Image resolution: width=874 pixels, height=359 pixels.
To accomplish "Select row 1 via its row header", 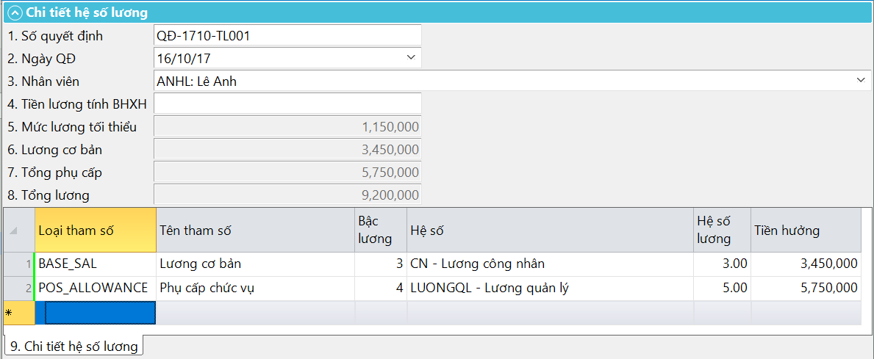I will (18, 264).
